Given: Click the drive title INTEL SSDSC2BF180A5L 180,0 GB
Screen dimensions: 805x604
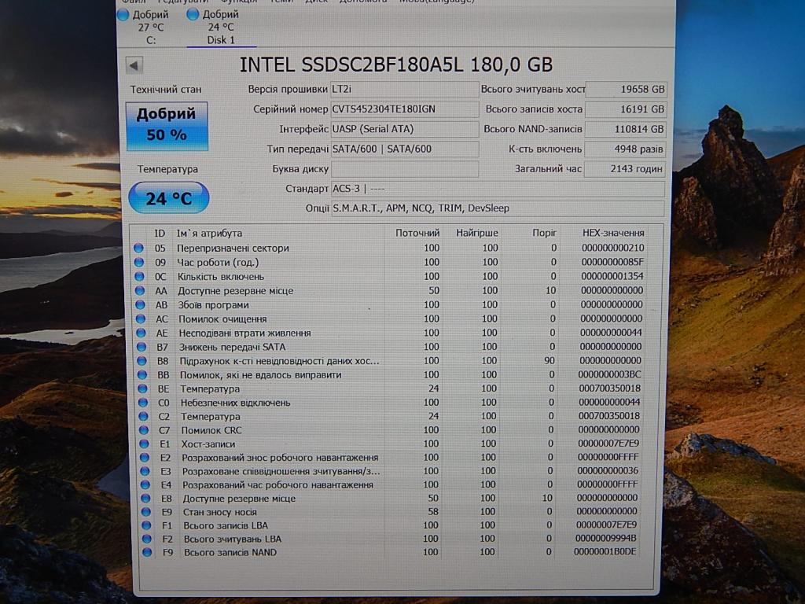Looking at the screenshot, I should click(396, 64).
